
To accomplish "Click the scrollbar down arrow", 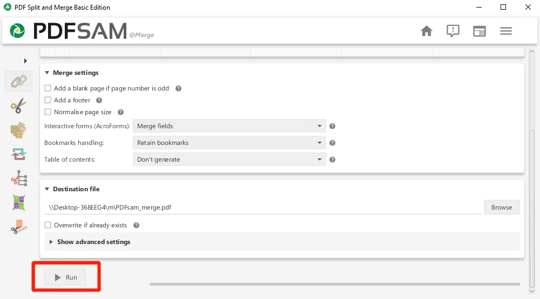I will tap(532, 291).
